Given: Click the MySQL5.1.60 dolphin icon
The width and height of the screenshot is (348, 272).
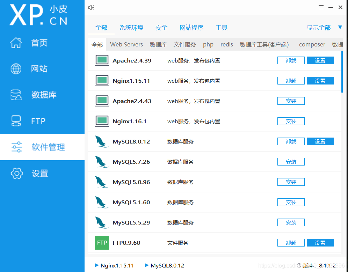Looking at the screenshot, I should [x=102, y=202].
